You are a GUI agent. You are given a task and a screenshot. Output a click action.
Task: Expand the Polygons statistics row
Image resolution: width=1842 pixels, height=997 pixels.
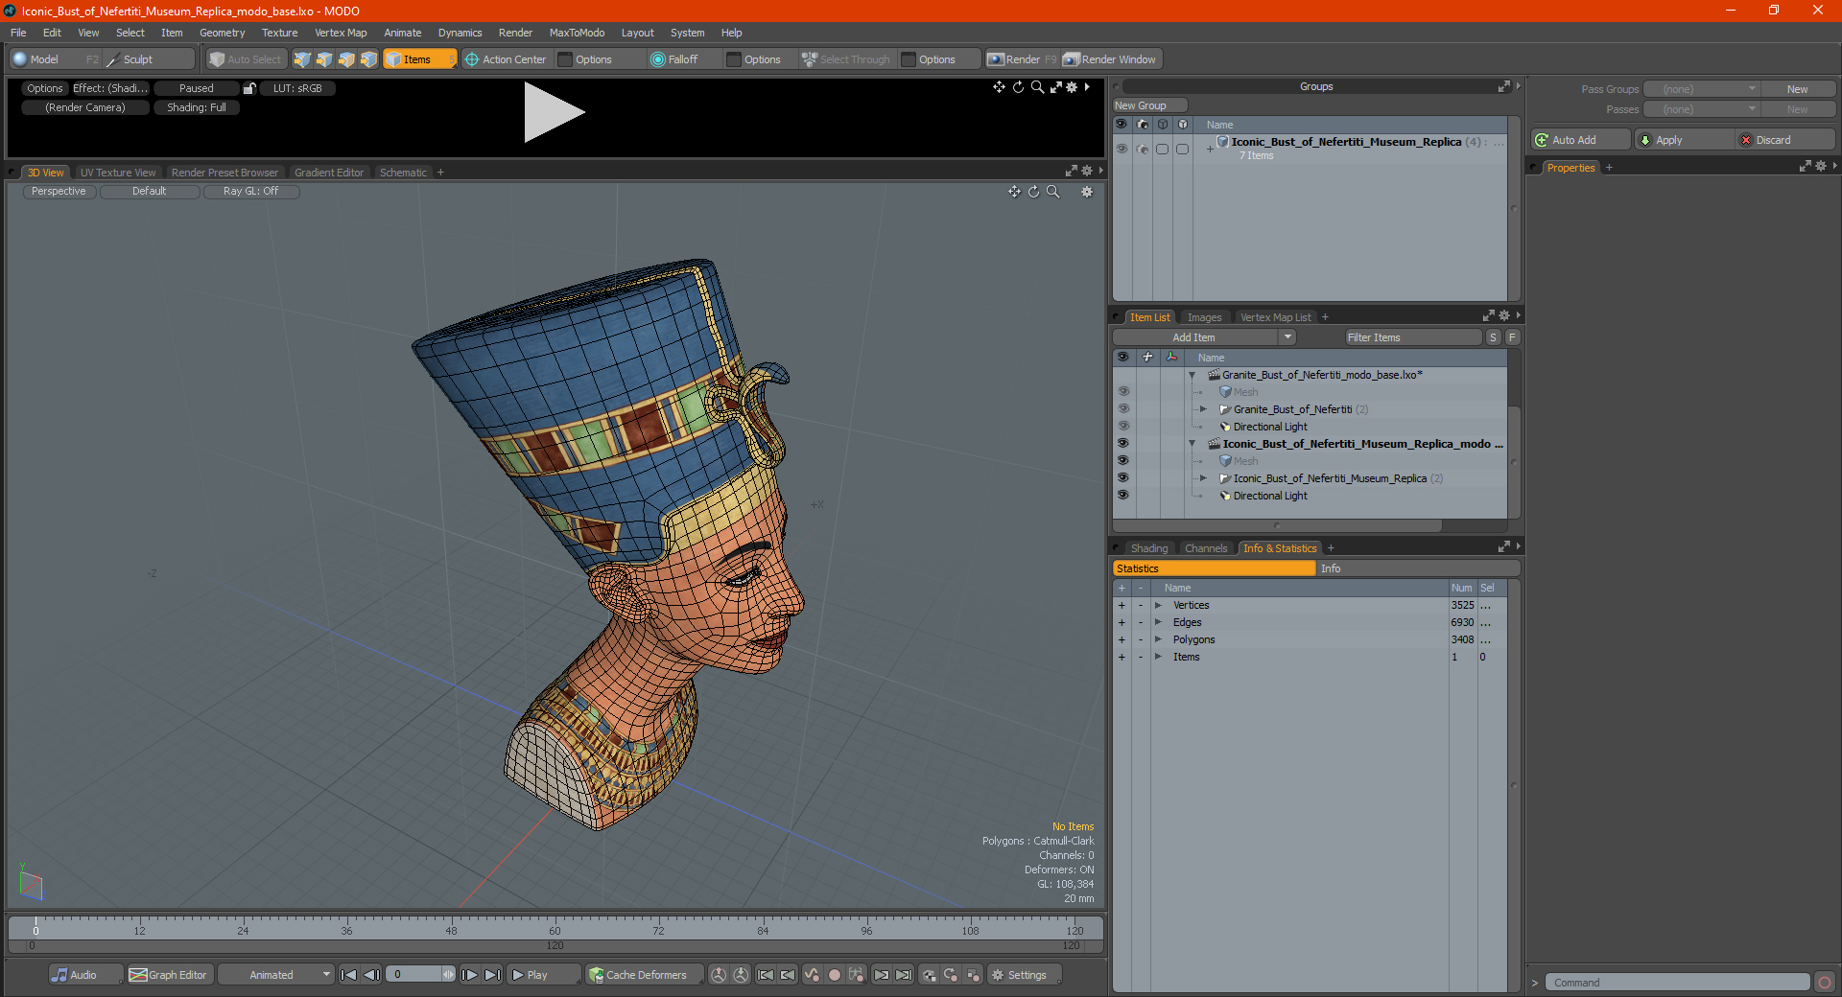(x=1159, y=639)
